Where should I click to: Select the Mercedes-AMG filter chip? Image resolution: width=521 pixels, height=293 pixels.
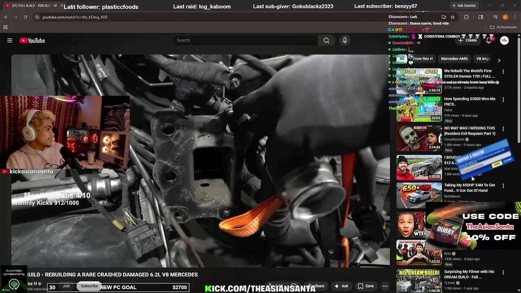click(x=454, y=59)
